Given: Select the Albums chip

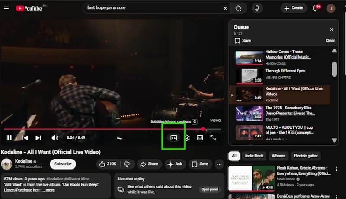Looking at the screenshot, I should tap(279, 156).
